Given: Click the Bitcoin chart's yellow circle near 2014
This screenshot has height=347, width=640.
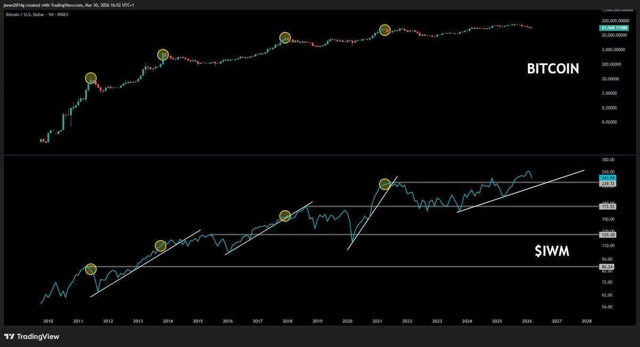Looking at the screenshot, I should click(163, 54).
